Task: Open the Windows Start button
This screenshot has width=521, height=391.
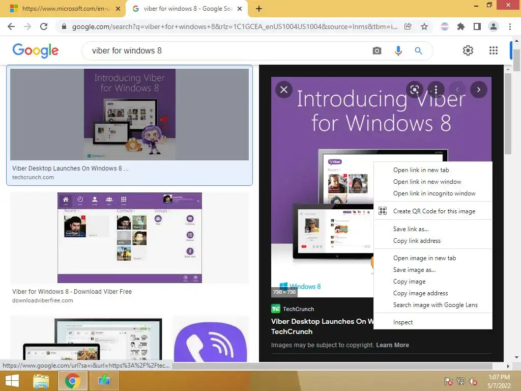Action: pyautogui.click(x=12, y=381)
